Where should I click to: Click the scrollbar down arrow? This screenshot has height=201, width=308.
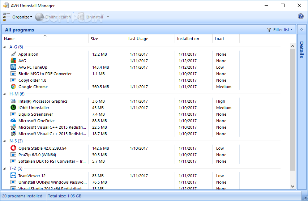(x=292, y=187)
